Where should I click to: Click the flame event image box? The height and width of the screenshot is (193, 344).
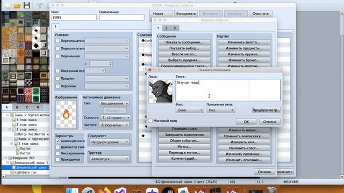pyautogui.click(x=66, y=114)
